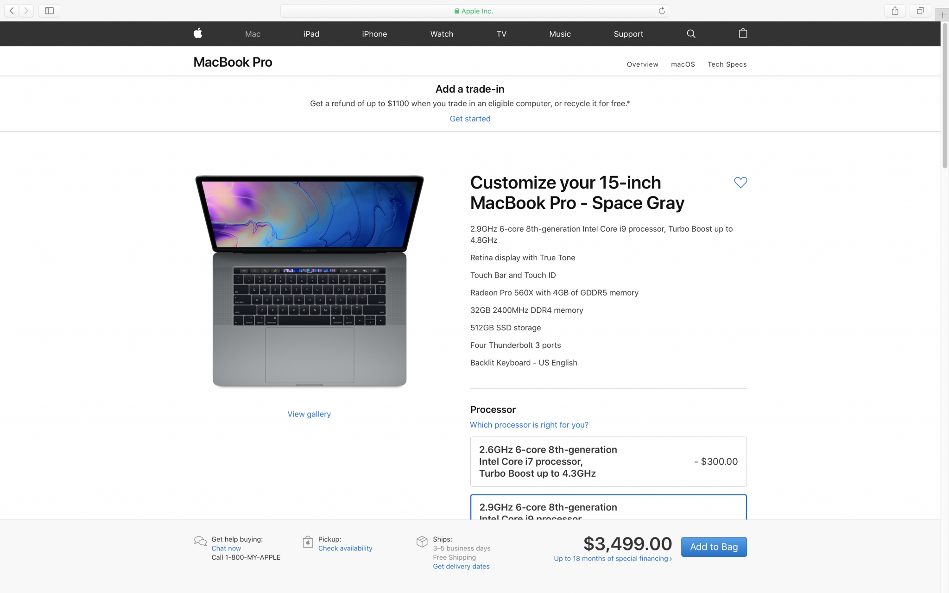
Task: Switch to the Tech Specs tab
Action: pos(727,64)
